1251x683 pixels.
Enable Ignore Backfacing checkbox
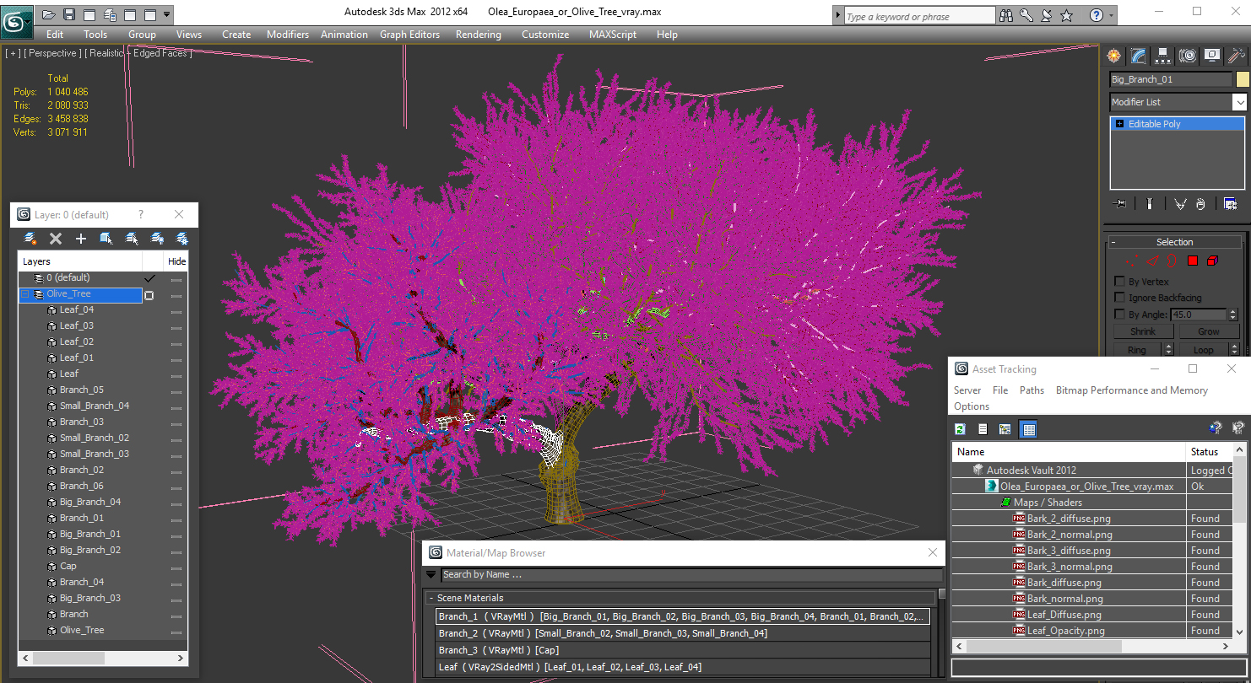click(1120, 298)
